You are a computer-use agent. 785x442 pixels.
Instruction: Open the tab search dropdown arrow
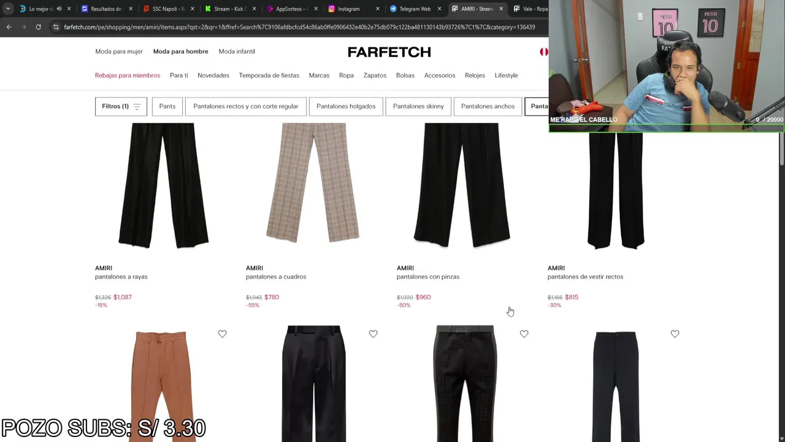point(7,9)
